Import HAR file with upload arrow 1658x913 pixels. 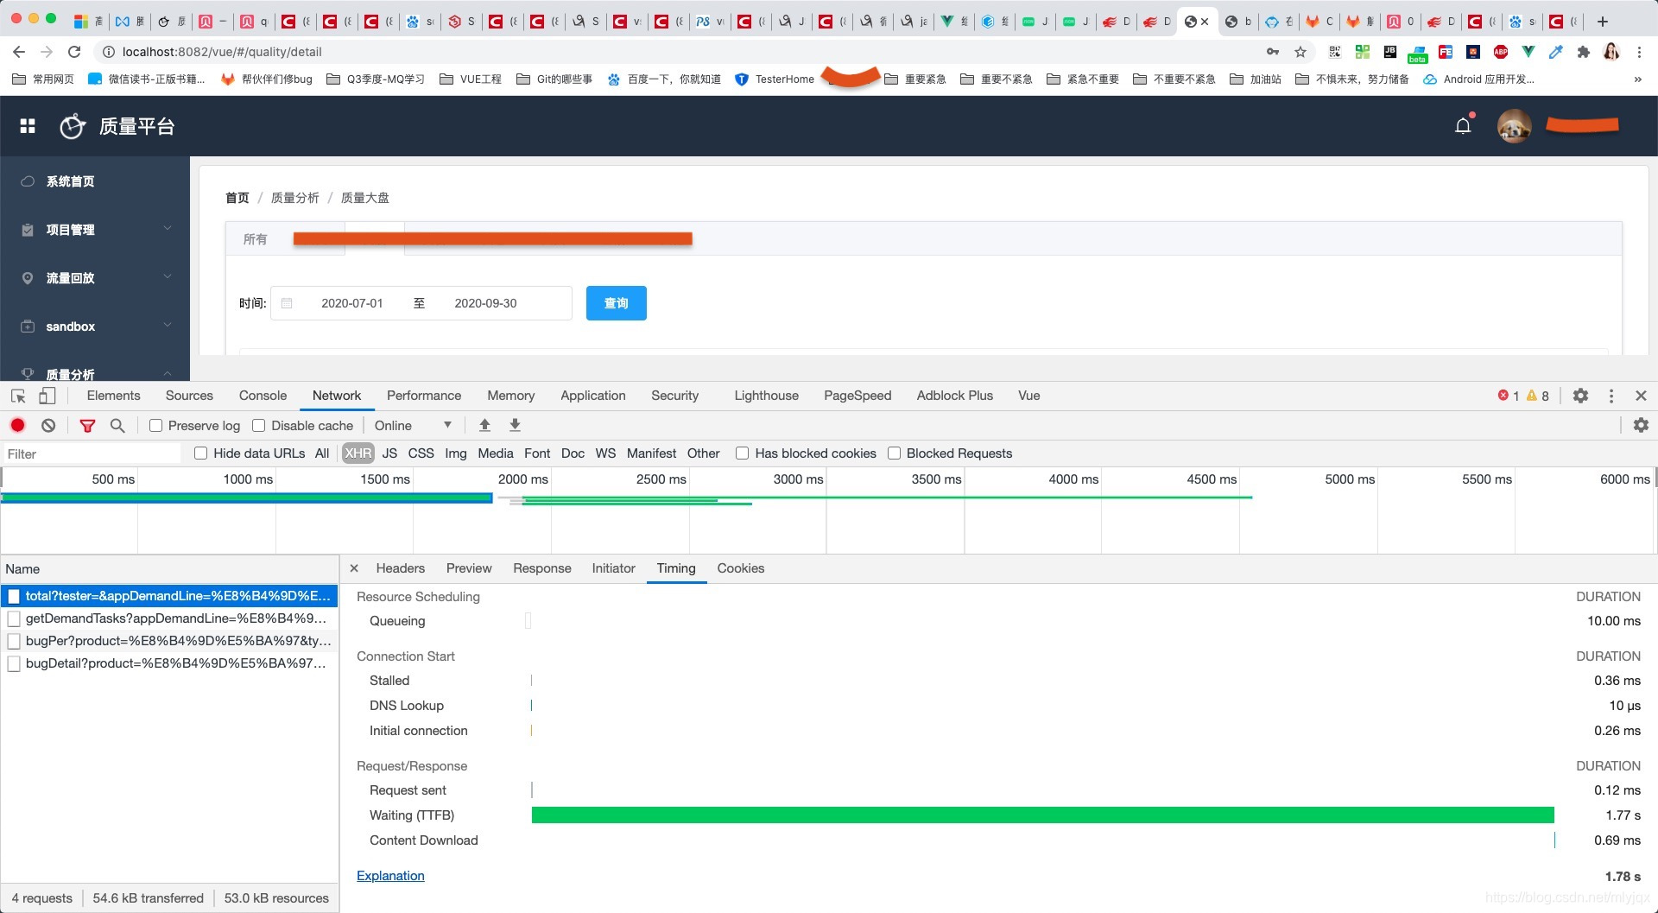(x=484, y=425)
